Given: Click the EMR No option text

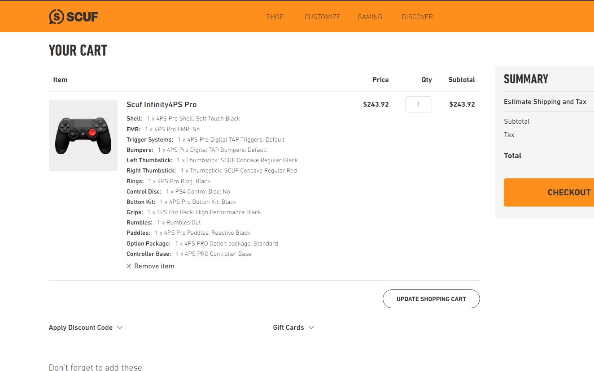Looking at the screenshot, I should 172,129.
